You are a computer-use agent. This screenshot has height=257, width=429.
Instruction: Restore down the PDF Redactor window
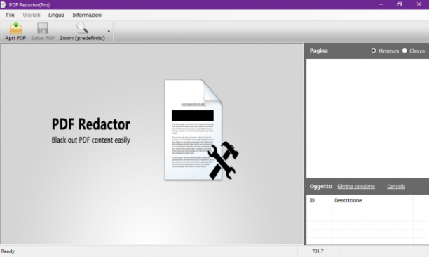point(400,4)
